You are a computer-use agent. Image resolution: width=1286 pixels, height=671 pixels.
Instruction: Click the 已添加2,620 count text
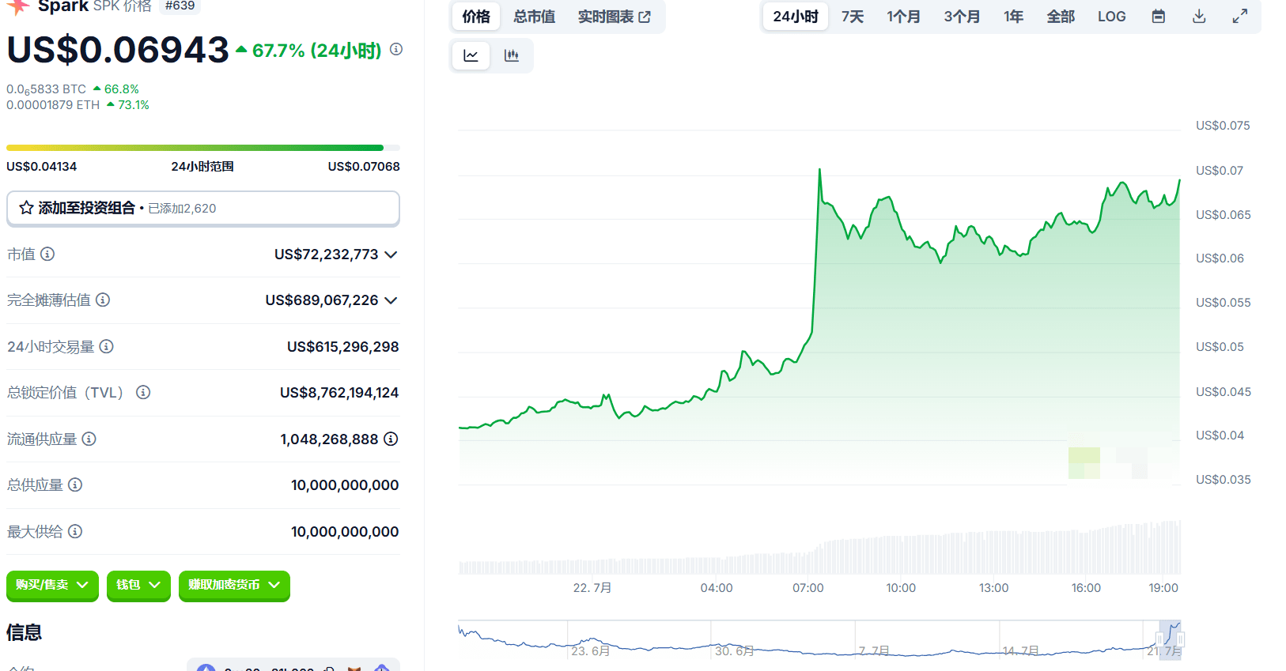(182, 209)
